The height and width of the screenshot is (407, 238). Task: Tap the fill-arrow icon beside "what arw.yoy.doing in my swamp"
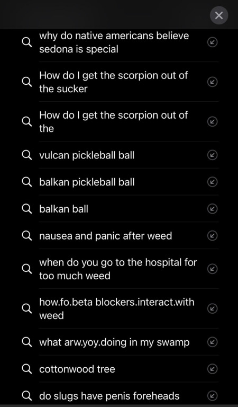(213, 342)
